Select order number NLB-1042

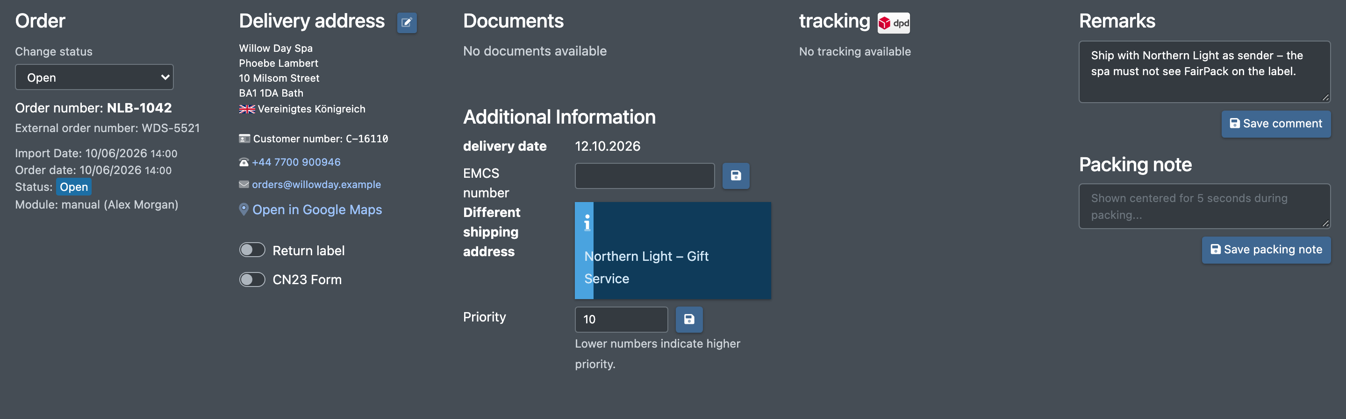point(139,108)
